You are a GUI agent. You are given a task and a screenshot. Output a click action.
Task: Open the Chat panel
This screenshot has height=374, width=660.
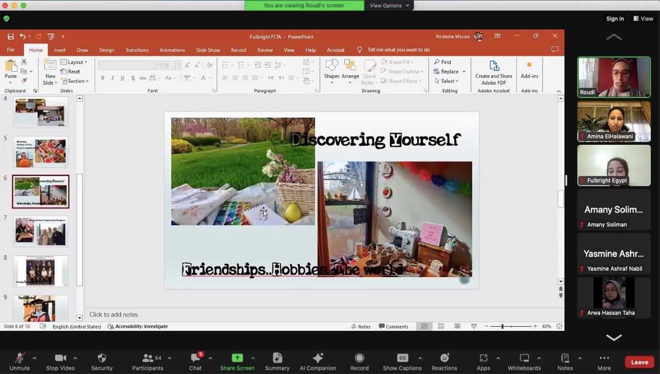pyautogui.click(x=195, y=359)
